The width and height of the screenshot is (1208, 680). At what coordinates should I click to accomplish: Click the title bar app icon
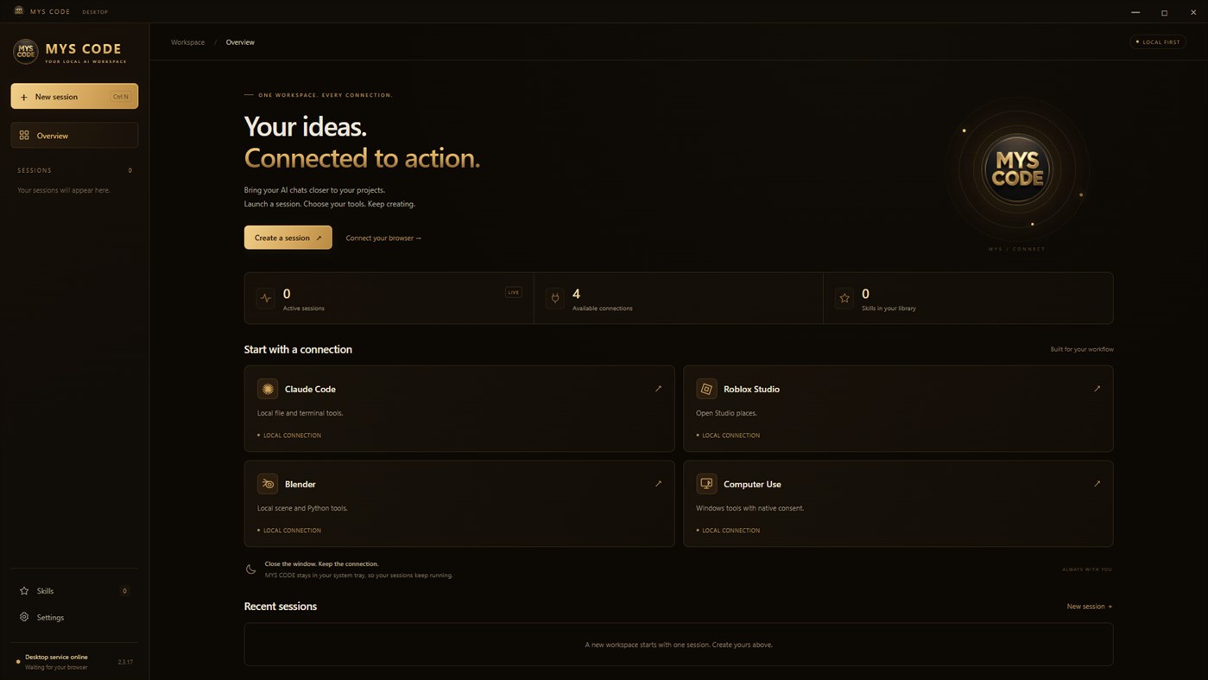click(19, 11)
